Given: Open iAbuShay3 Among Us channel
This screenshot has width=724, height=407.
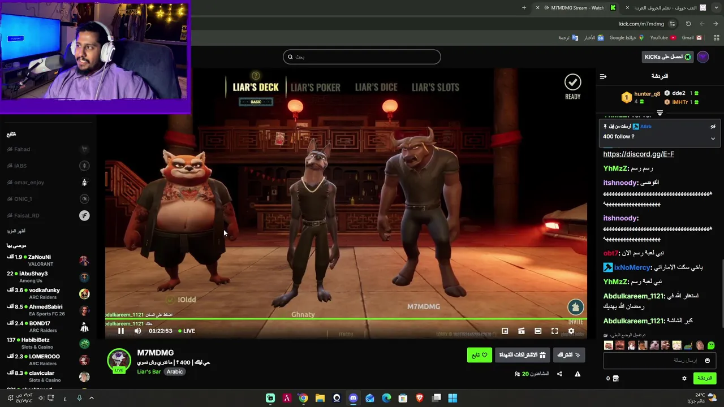Looking at the screenshot, I should tap(48, 277).
